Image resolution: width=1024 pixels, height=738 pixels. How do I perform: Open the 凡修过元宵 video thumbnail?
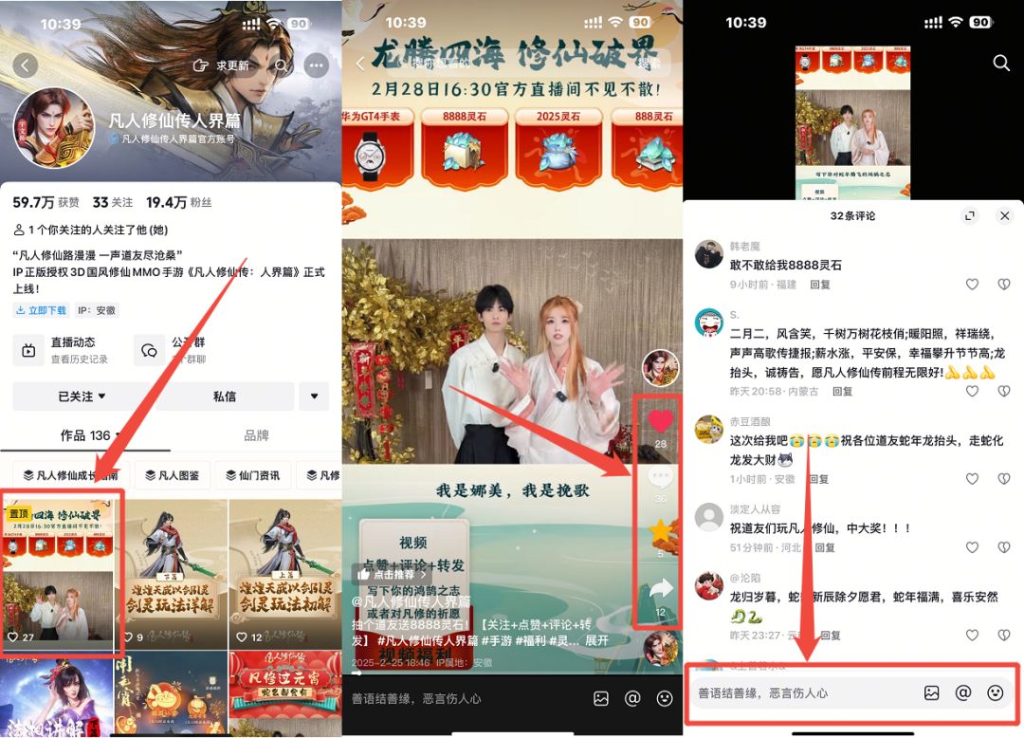pos(284,692)
